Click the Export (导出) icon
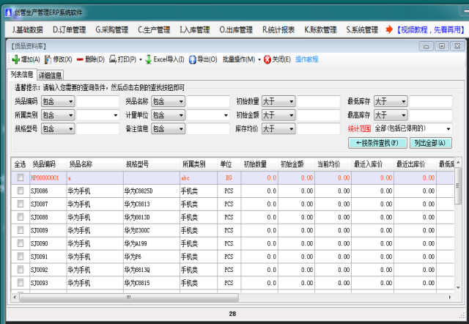Screen dimensions: 469x324 point(193,59)
